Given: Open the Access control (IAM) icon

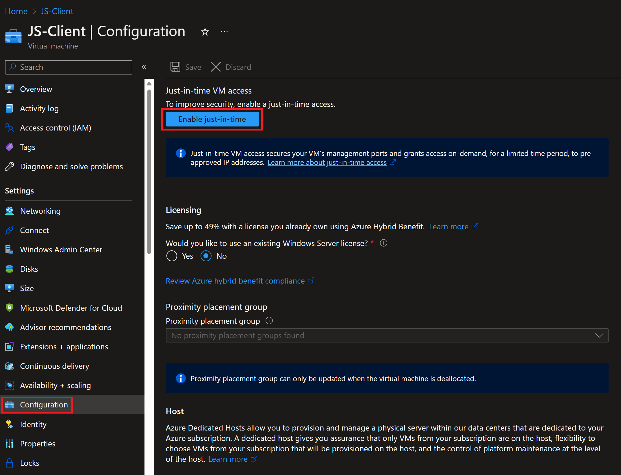Looking at the screenshot, I should (x=10, y=128).
